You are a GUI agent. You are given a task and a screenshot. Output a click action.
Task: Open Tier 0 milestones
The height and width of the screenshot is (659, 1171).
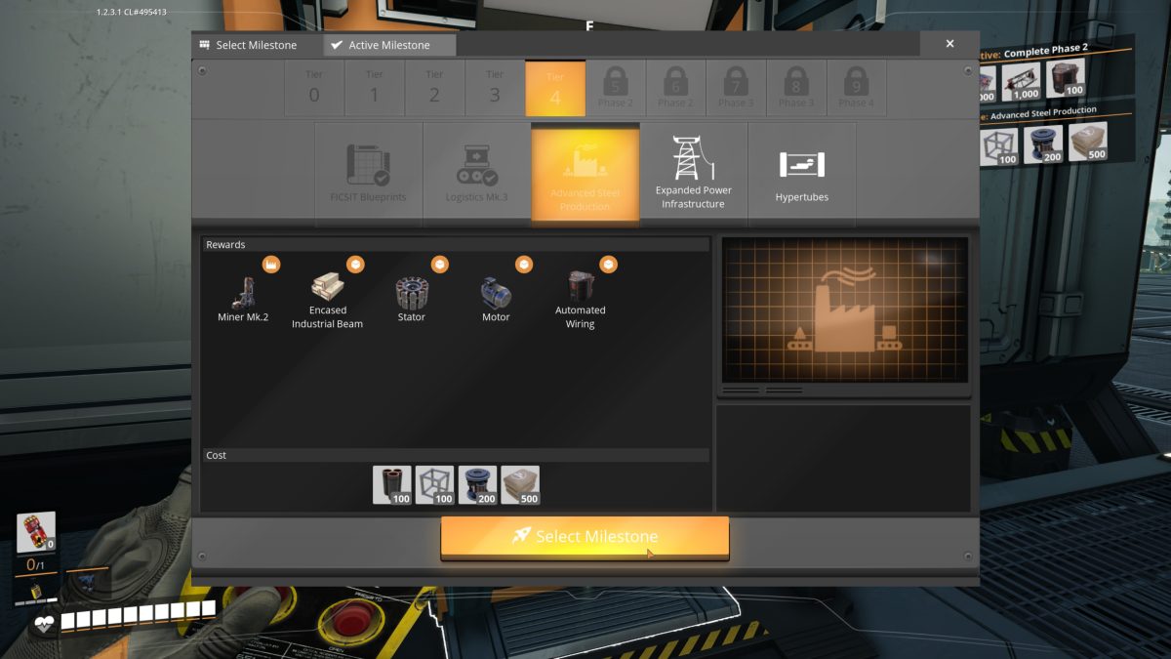point(314,87)
